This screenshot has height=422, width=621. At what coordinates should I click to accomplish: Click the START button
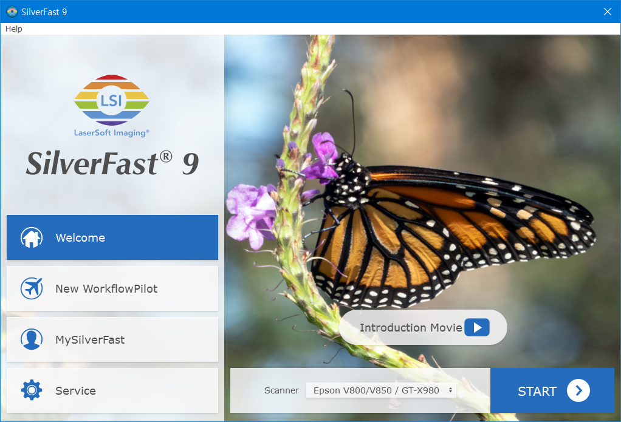click(x=552, y=390)
